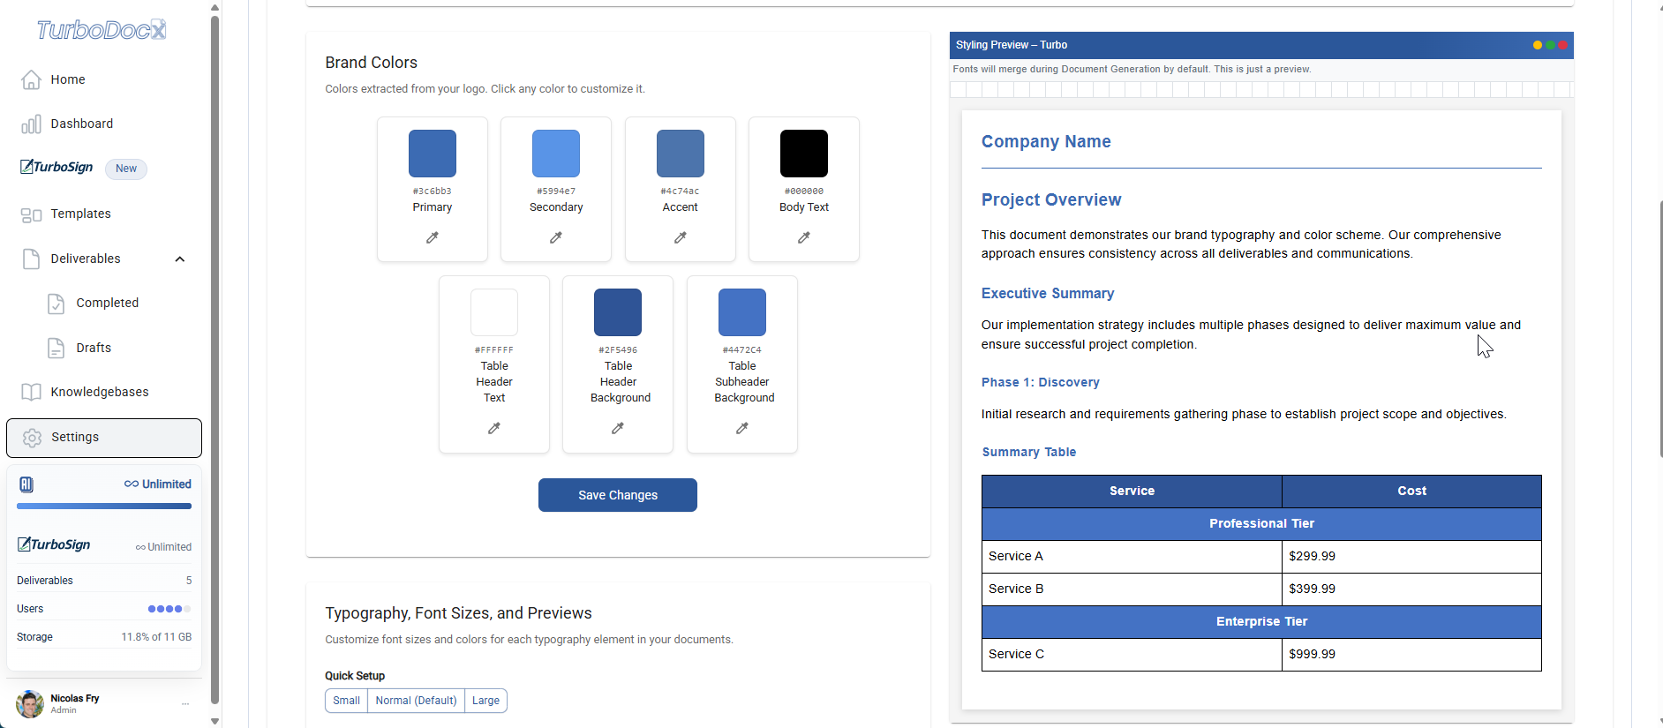
Task: Select the Small quick setup option
Action: (x=346, y=701)
